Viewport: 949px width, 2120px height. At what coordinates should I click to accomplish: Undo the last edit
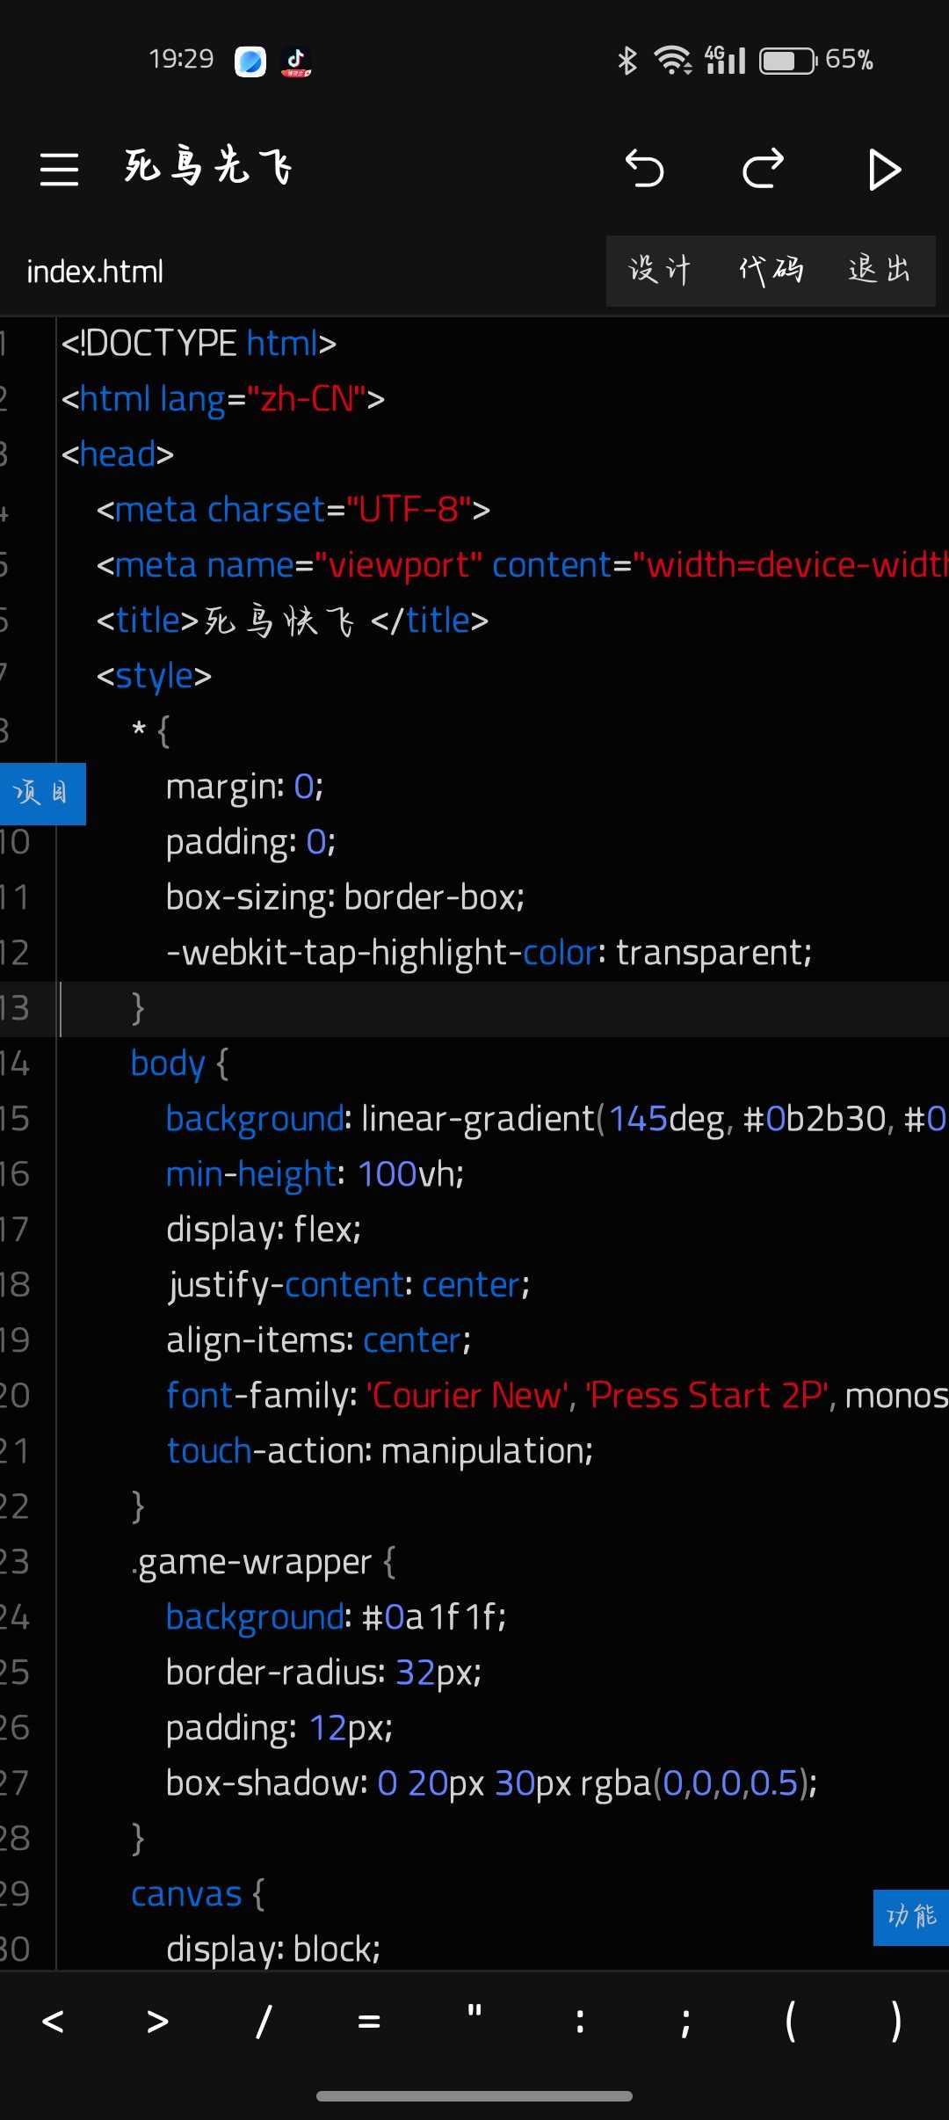[644, 169]
